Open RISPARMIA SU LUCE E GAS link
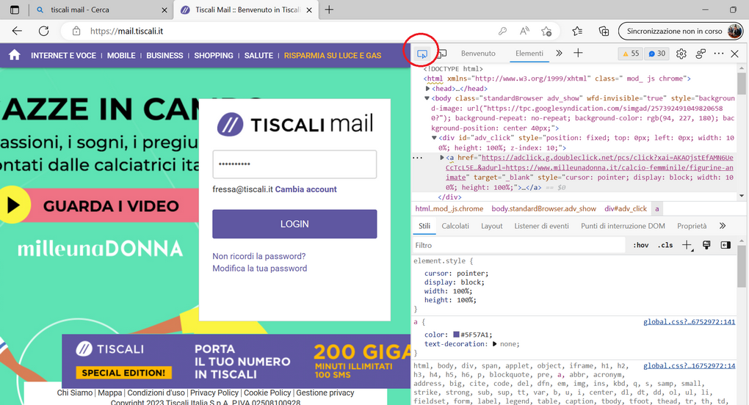Image resolution: width=749 pixels, height=405 pixels. click(333, 55)
